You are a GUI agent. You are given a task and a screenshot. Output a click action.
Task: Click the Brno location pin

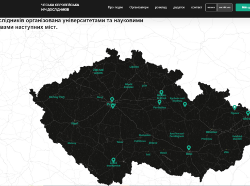tap(189, 148)
